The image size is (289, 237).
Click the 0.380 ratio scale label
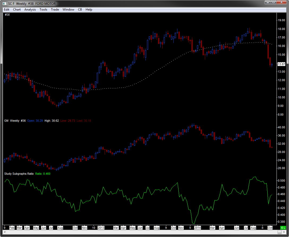(x=281, y=222)
